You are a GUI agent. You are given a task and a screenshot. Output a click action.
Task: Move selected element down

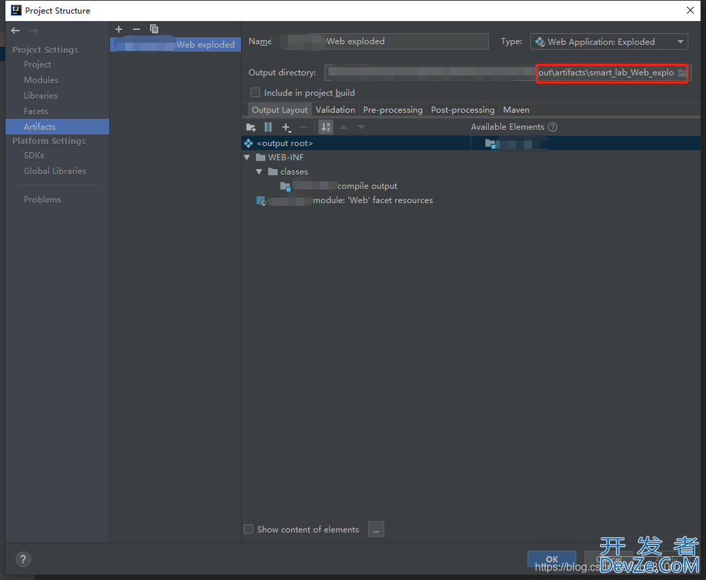(361, 128)
